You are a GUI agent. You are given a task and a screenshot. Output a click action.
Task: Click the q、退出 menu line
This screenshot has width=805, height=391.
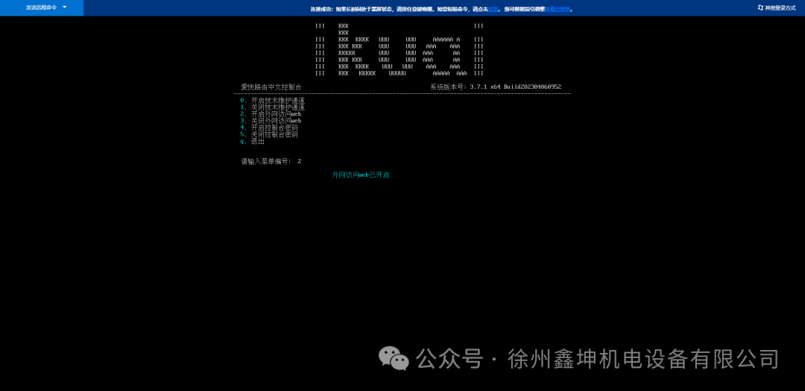(252, 141)
